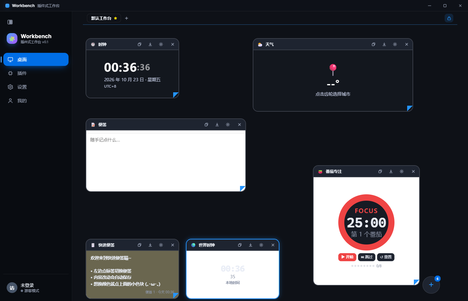This screenshot has height=301, width=468.
Task: Open the 桌面 sidebar item
Action: 36,60
